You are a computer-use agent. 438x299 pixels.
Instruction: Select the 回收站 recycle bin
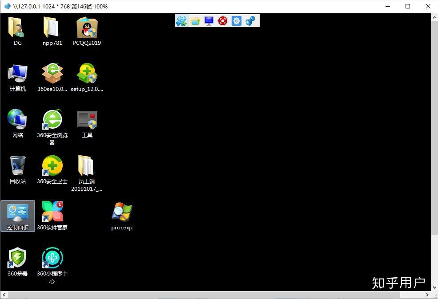17,166
